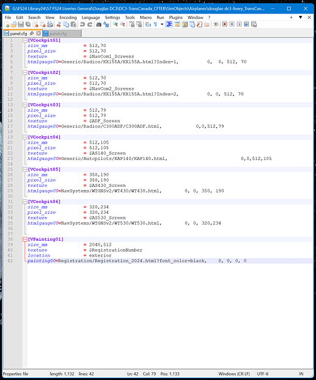Open the Tools menu

pos(130,18)
